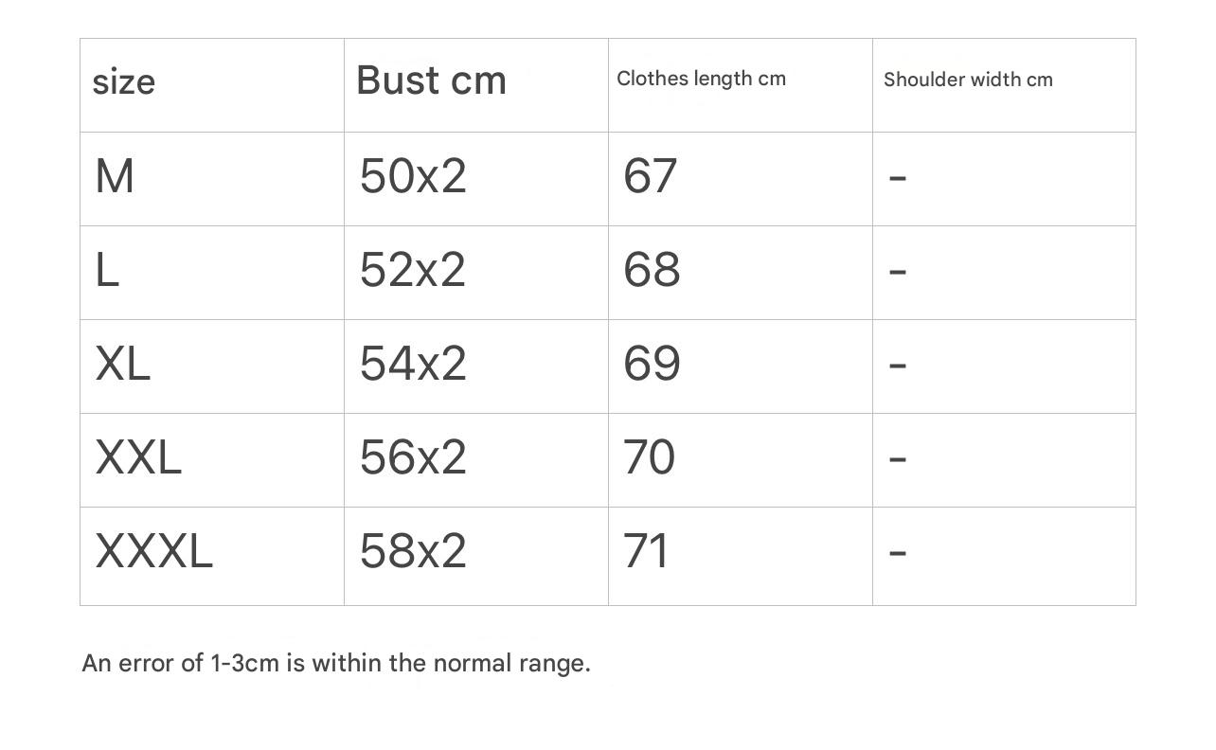This screenshot has height=750, width=1216.
Task: Click the bust value 58x2
Action: point(413,552)
